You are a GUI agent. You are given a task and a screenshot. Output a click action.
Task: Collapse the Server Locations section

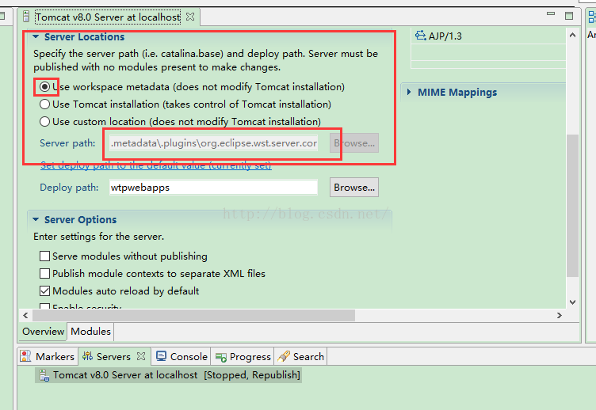[x=36, y=37]
